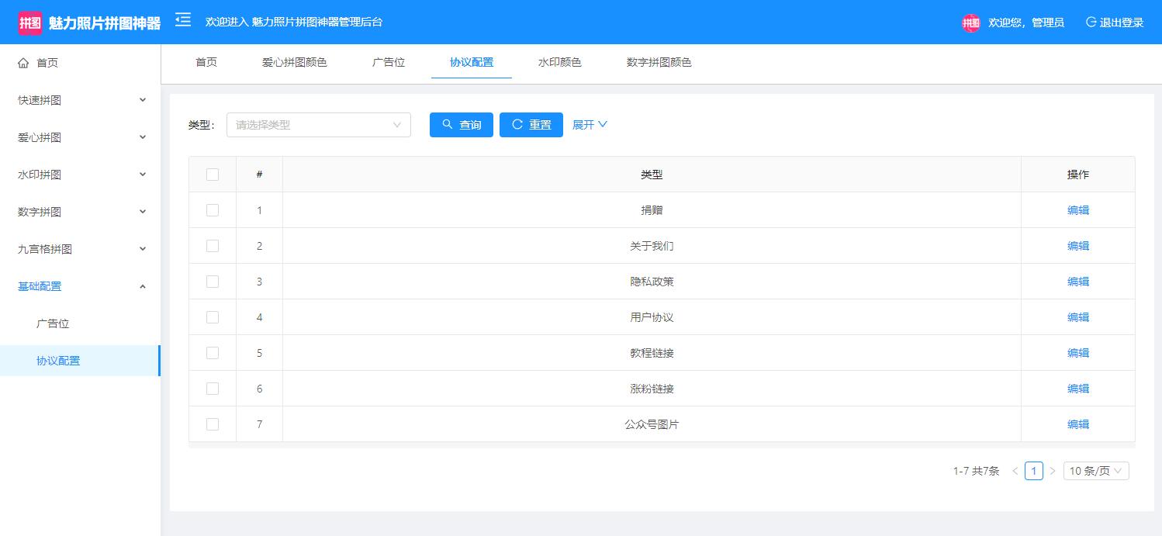Check the checkbox for row 关于我们
This screenshot has height=536, width=1162.
click(213, 246)
